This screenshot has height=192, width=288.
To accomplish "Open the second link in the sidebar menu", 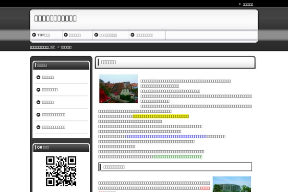I will [x=49, y=90].
